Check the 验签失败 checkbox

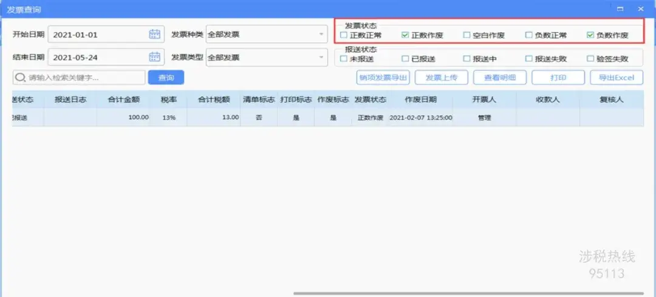(590, 58)
